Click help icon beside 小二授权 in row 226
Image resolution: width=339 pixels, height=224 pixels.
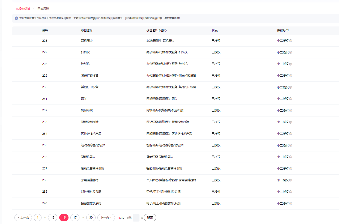[290, 41]
